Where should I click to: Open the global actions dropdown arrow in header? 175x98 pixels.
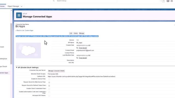tap(164, 1)
